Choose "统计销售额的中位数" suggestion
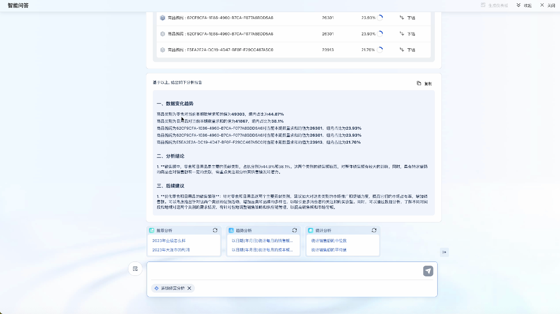The image size is (560, 314). pos(329,241)
